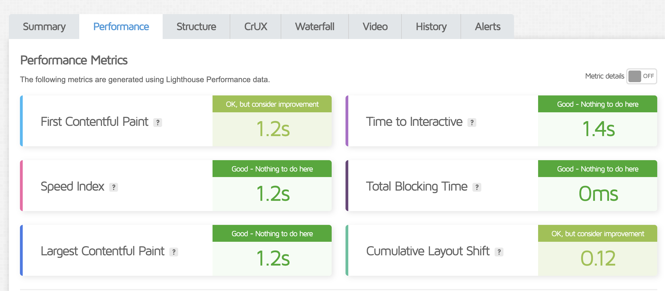Go to the CrUX tab
The width and height of the screenshot is (665, 291).
point(255,27)
